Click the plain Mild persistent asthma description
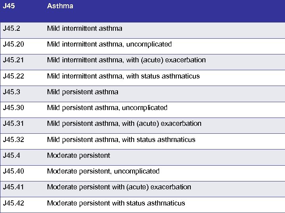The width and height of the screenshot is (285, 213). coord(82,92)
